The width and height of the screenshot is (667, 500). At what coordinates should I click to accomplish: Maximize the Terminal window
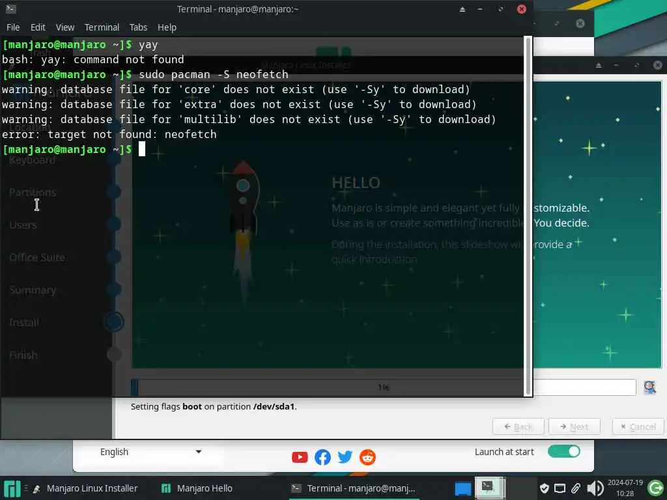501,9
